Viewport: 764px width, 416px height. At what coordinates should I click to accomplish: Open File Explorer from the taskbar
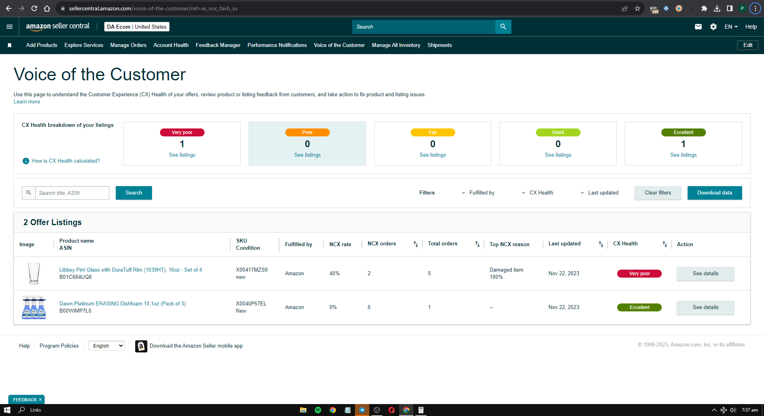(x=303, y=410)
